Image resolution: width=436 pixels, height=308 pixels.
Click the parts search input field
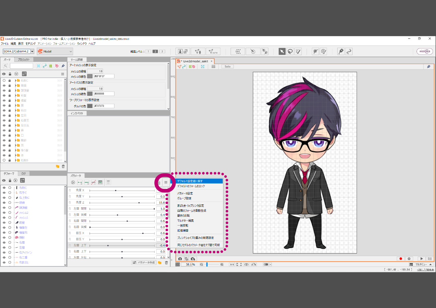point(21,66)
